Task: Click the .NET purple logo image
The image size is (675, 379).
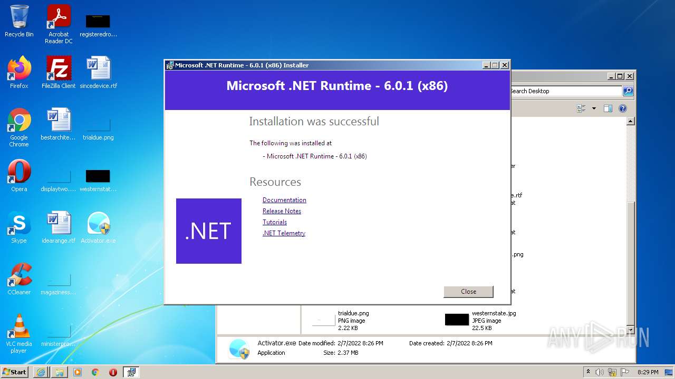Action: tap(209, 231)
